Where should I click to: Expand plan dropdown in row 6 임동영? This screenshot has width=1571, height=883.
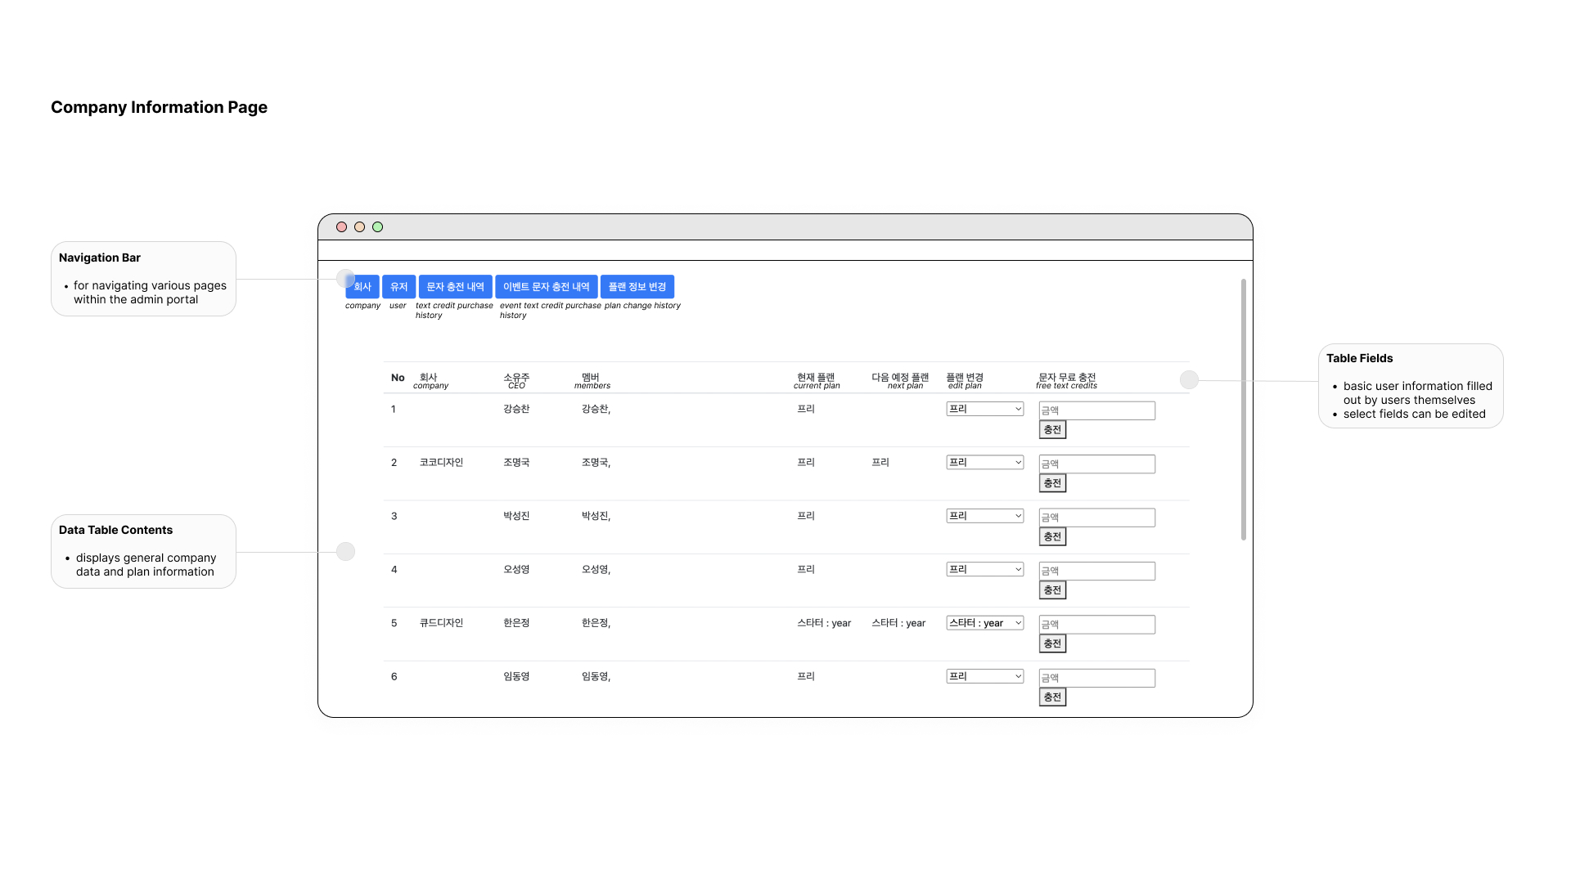click(x=985, y=677)
